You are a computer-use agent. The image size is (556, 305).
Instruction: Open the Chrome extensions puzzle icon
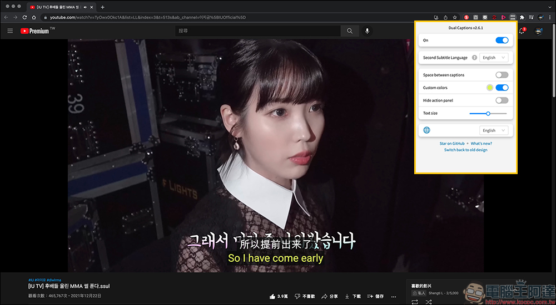pyautogui.click(x=522, y=17)
